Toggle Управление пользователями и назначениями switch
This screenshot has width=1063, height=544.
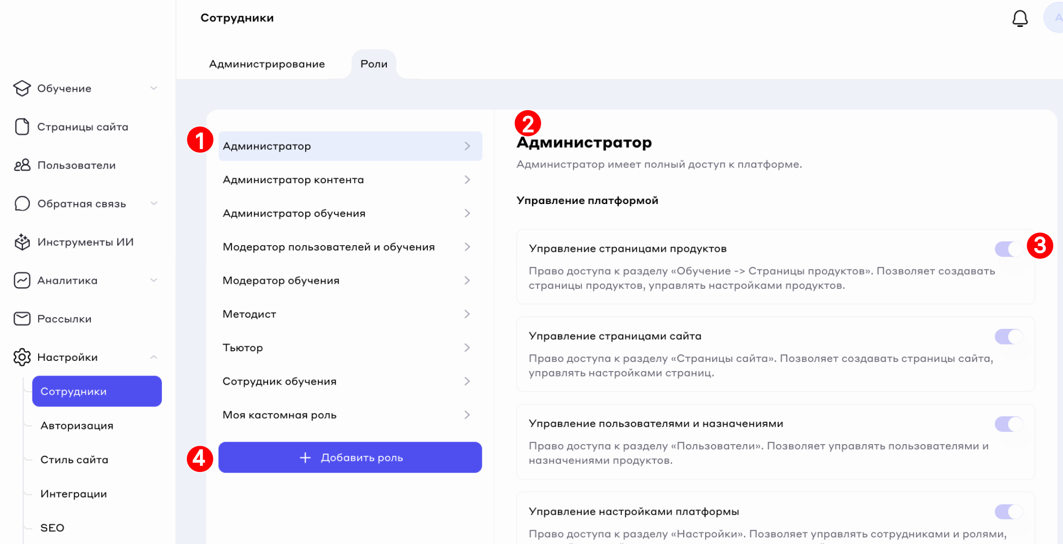(1008, 424)
